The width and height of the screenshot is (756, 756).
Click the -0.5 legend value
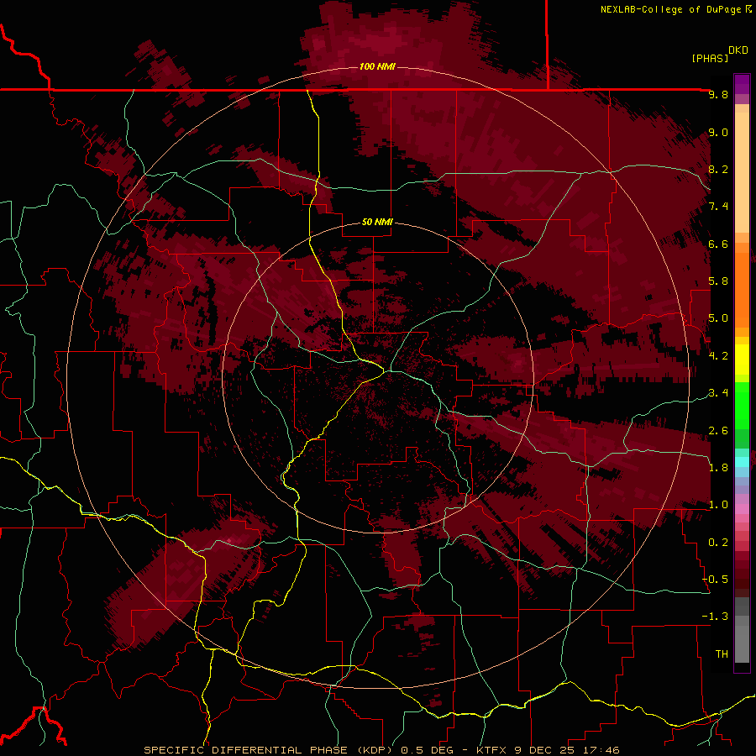point(715,580)
